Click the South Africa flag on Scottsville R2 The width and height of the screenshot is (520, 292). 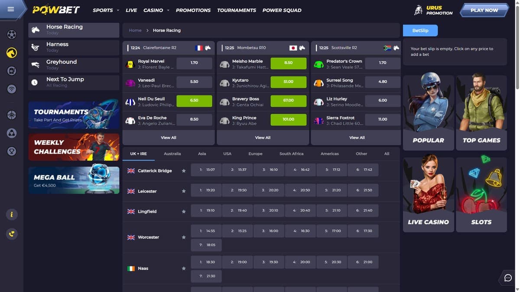(387, 48)
